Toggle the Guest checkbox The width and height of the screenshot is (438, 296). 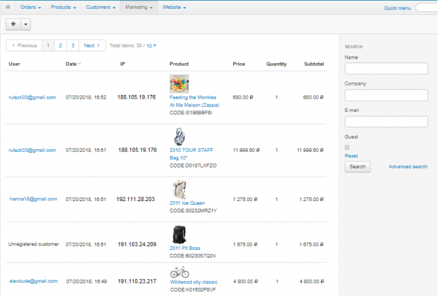(x=347, y=147)
